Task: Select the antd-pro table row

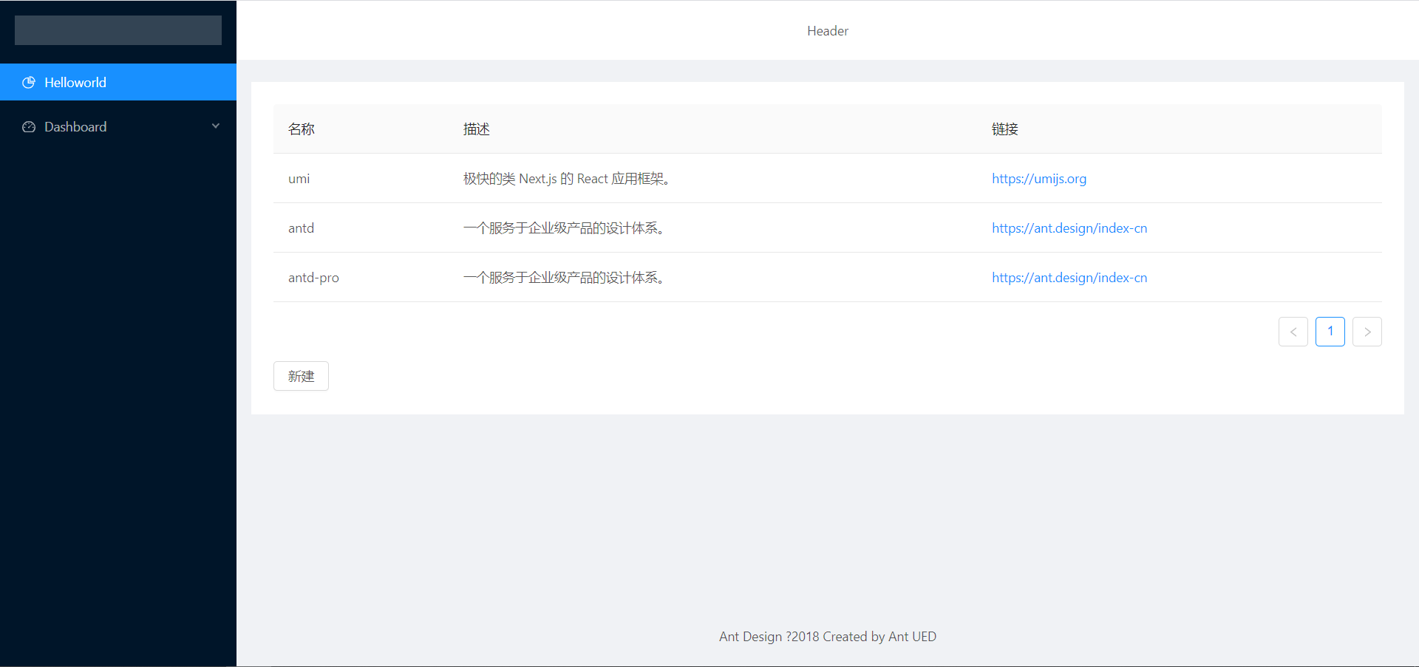Action: [x=665, y=277]
